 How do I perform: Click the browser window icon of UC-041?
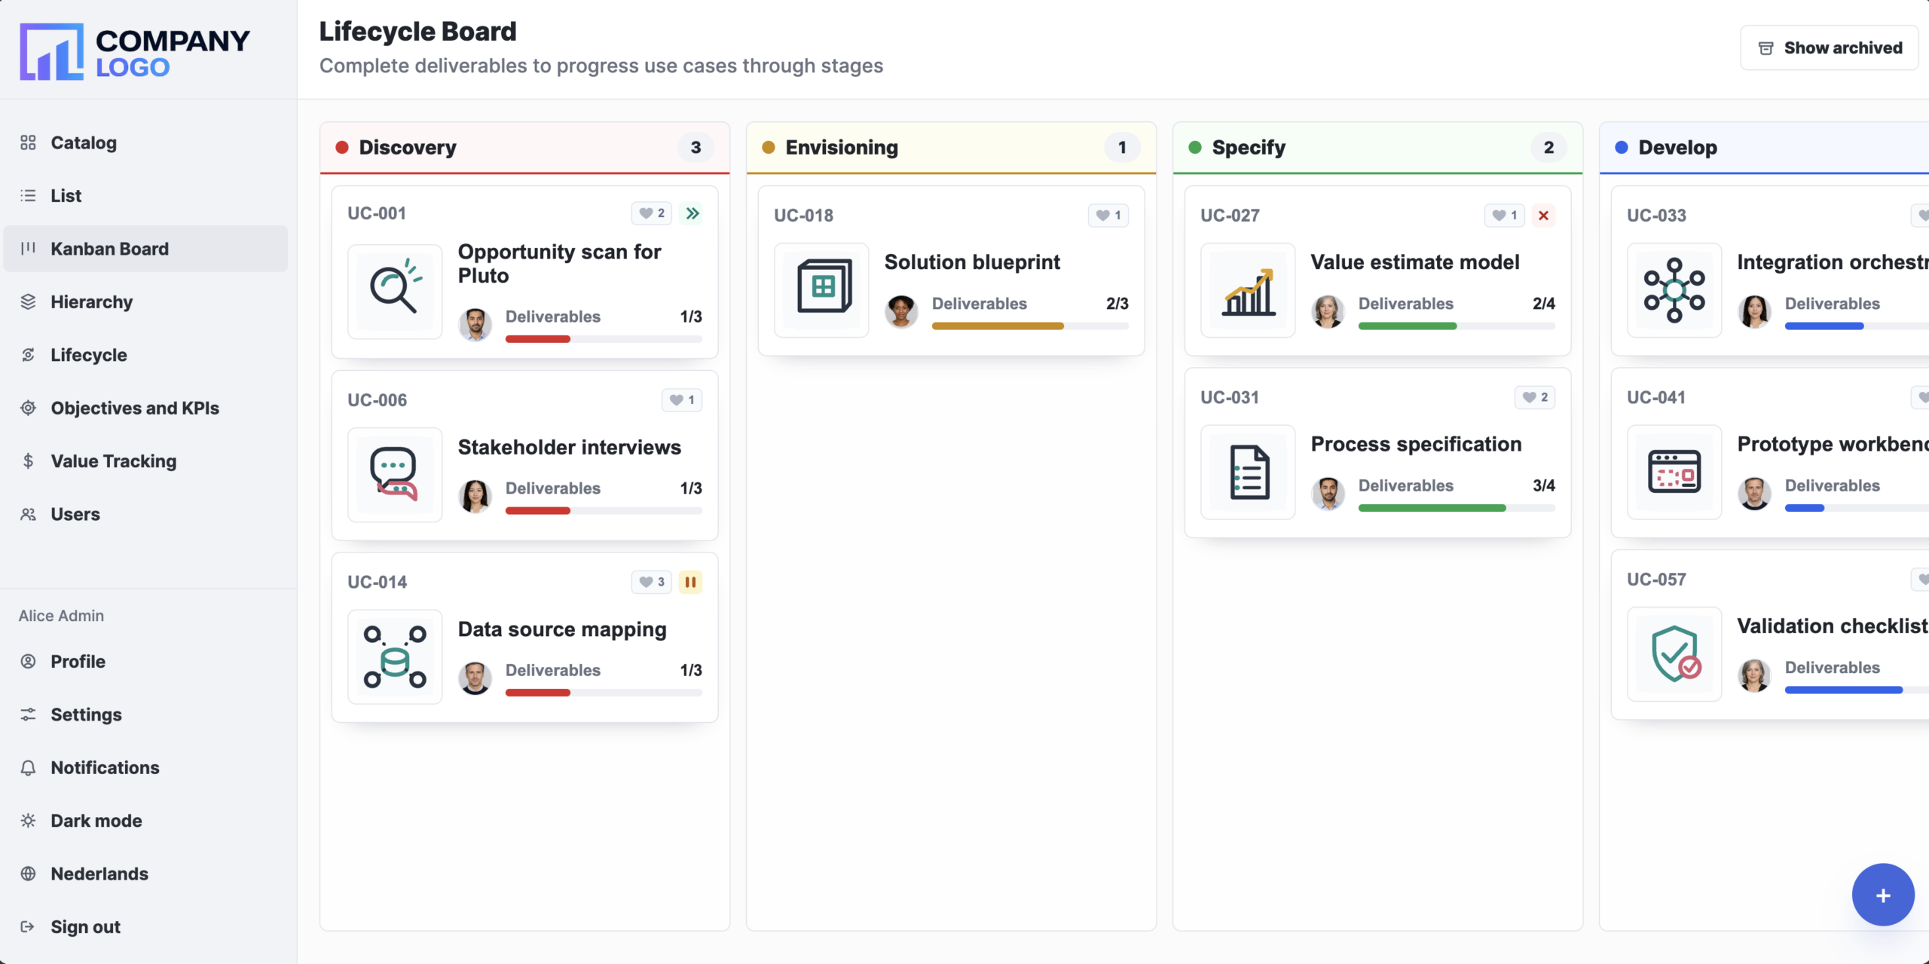[x=1674, y=472]
